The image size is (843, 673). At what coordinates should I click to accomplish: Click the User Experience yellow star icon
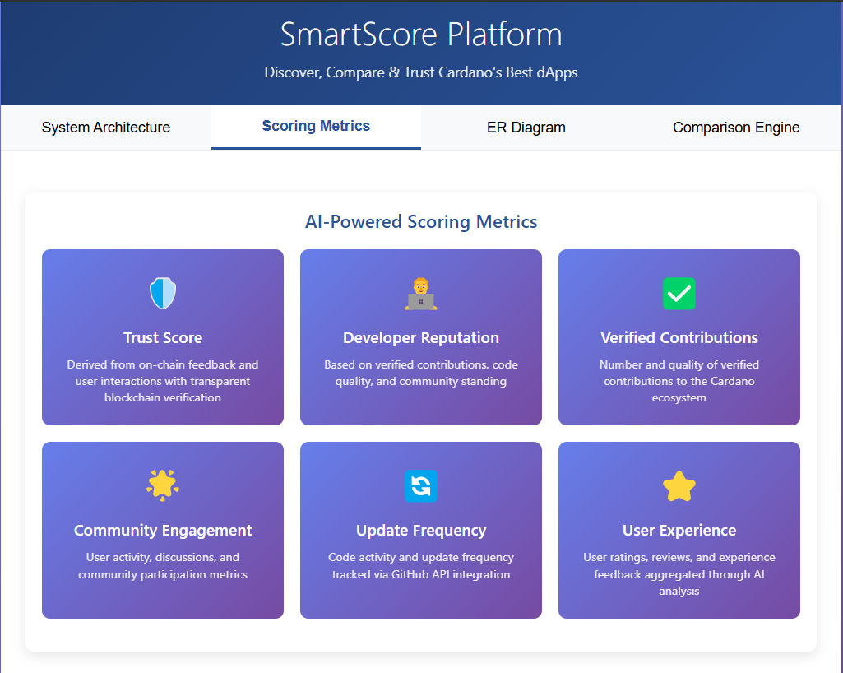click(679, 485)
